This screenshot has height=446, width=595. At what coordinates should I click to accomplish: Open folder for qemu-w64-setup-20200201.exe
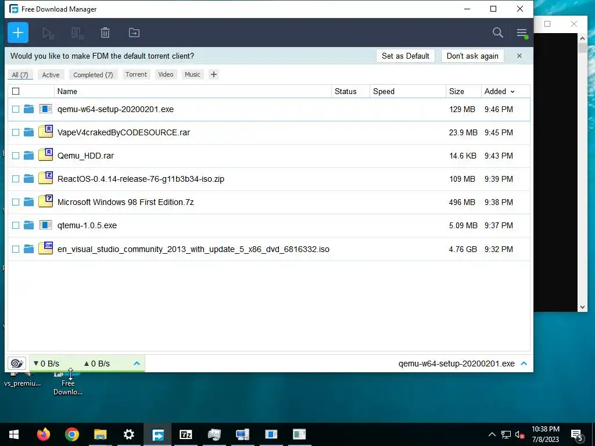28,109
